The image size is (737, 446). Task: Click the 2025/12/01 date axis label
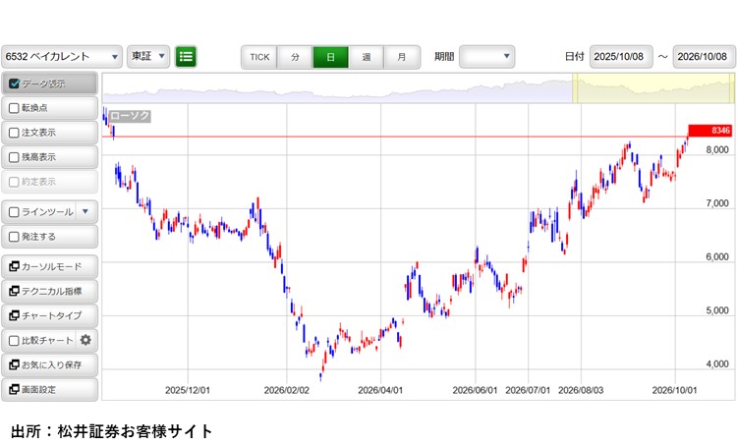point(188,390)
